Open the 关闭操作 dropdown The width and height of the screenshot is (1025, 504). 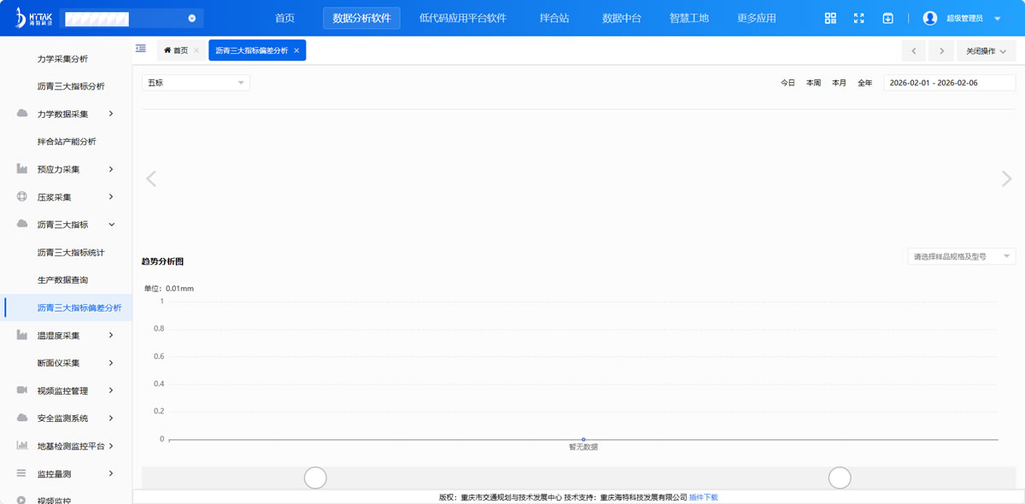[x=986, y=51]
